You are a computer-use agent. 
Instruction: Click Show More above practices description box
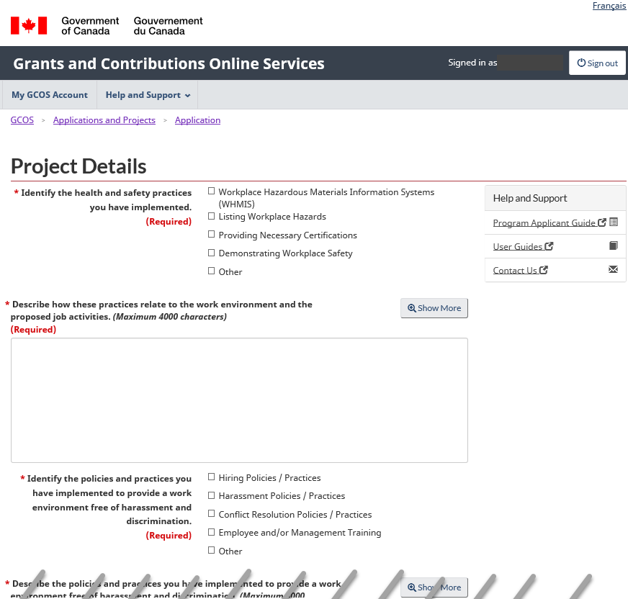[434, 308]
